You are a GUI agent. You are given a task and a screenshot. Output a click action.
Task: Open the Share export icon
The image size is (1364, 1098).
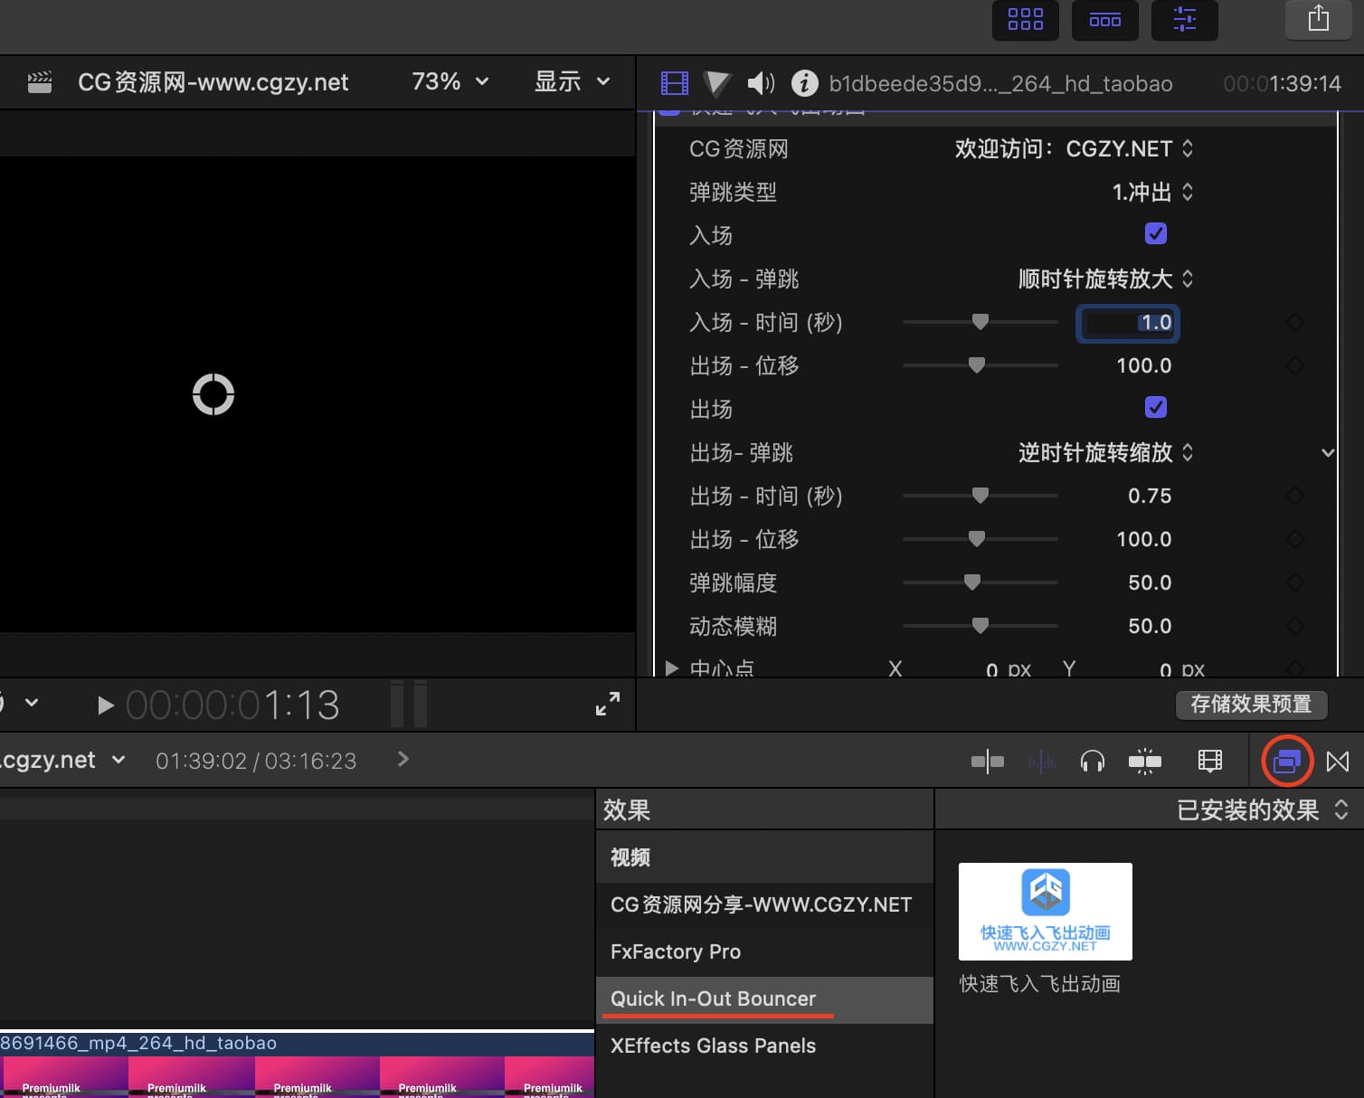(x=1318, y=19)
